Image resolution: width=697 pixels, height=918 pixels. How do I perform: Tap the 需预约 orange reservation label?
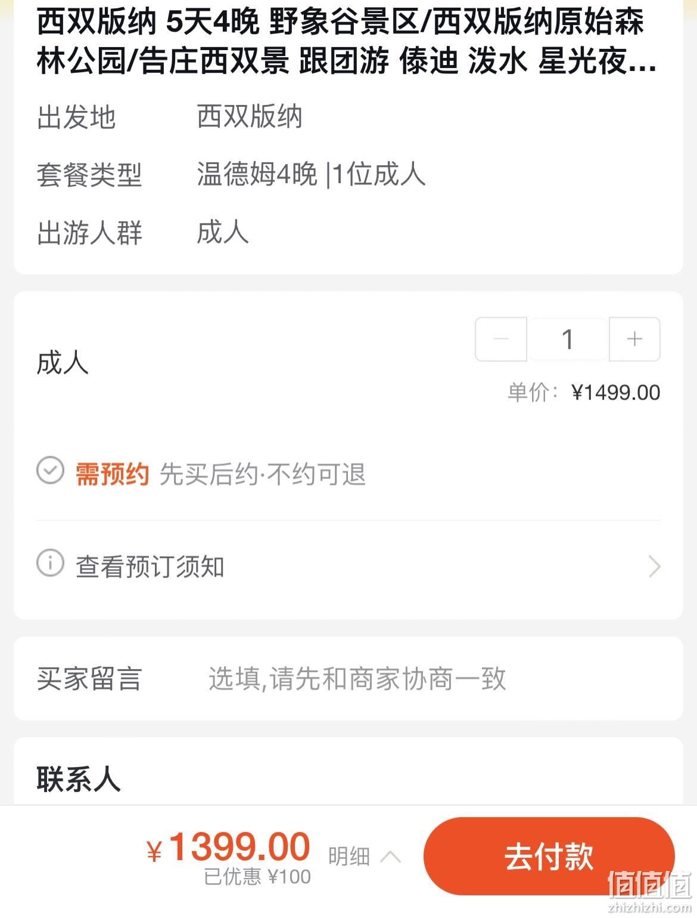(112, 475)
